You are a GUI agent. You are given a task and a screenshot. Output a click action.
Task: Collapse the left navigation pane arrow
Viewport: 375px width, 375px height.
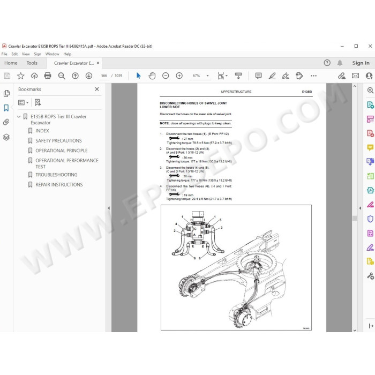tap(109, 208)
